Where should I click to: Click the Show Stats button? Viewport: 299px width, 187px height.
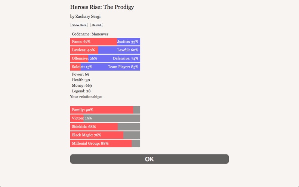[x=79, y=25]
